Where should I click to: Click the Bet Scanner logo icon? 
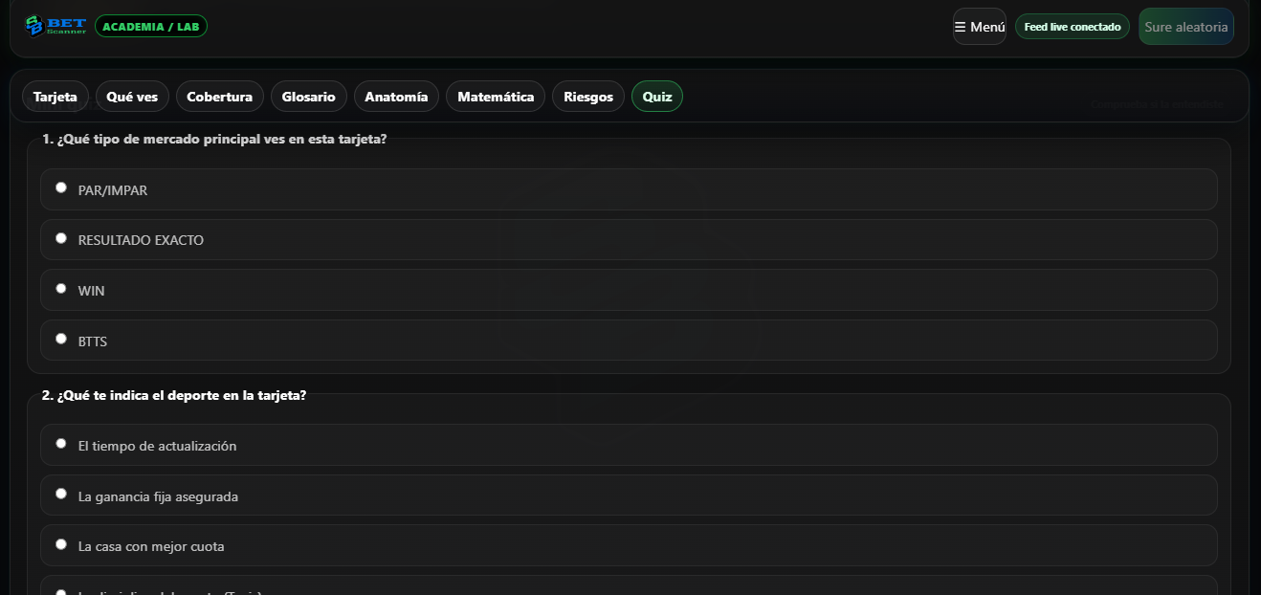(x=32, y=26)
